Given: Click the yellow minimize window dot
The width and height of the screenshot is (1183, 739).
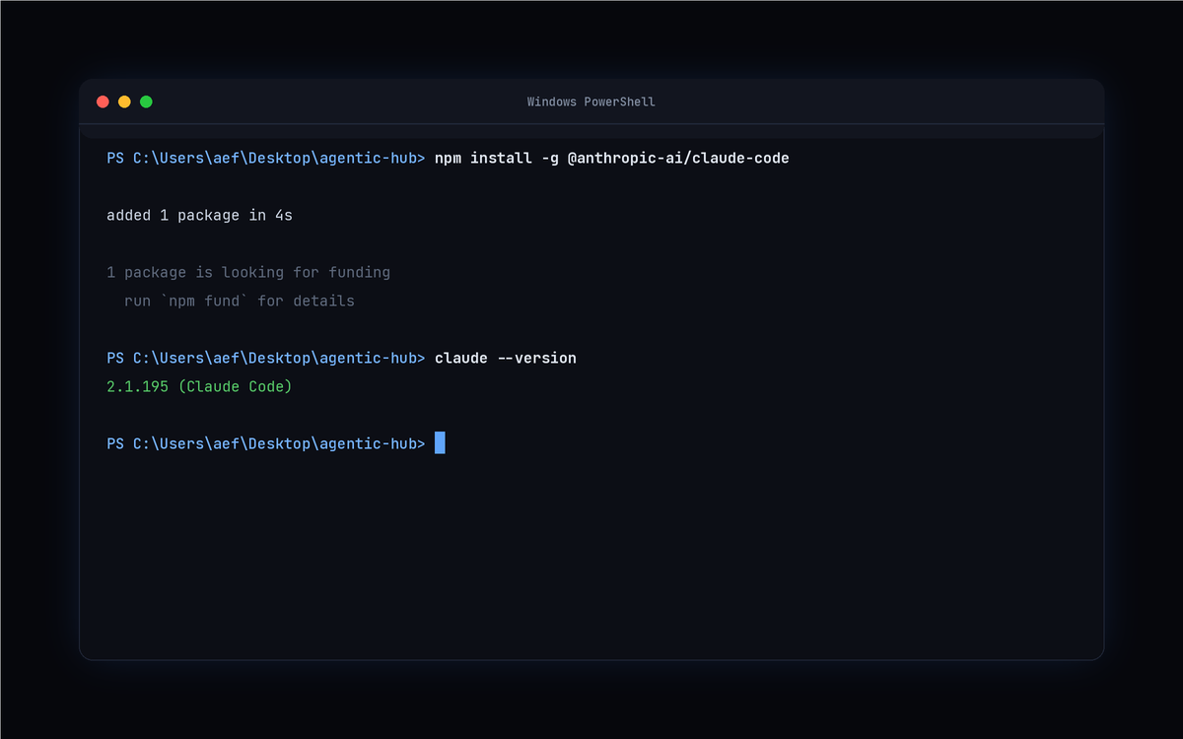Looking at the screenshot, I should tap(124, 101).
